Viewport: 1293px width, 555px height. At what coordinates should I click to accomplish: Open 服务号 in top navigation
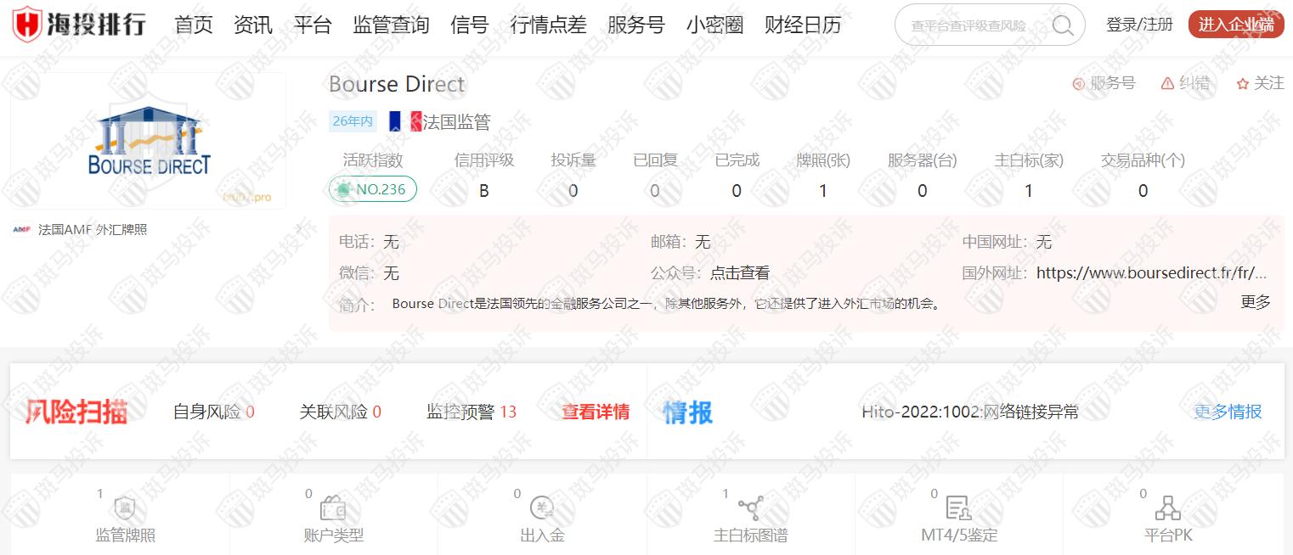[x=636, y=25]
